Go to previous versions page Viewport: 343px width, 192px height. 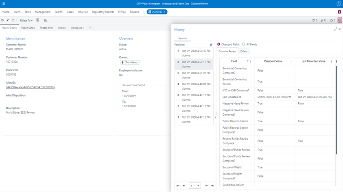click(x=184, y=186)
